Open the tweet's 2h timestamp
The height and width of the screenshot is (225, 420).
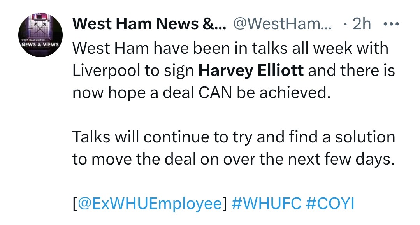click(361, 25)
